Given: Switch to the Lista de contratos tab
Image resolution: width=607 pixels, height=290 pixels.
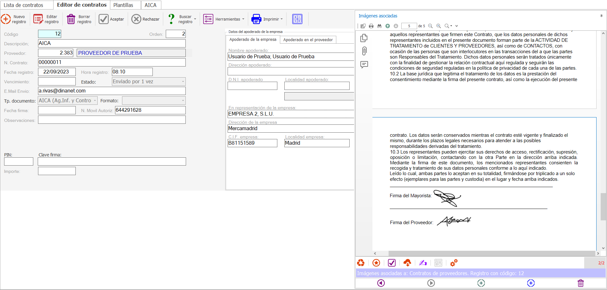Looking at the screenshot, I should pyautogui.click(x=23, y=5).
